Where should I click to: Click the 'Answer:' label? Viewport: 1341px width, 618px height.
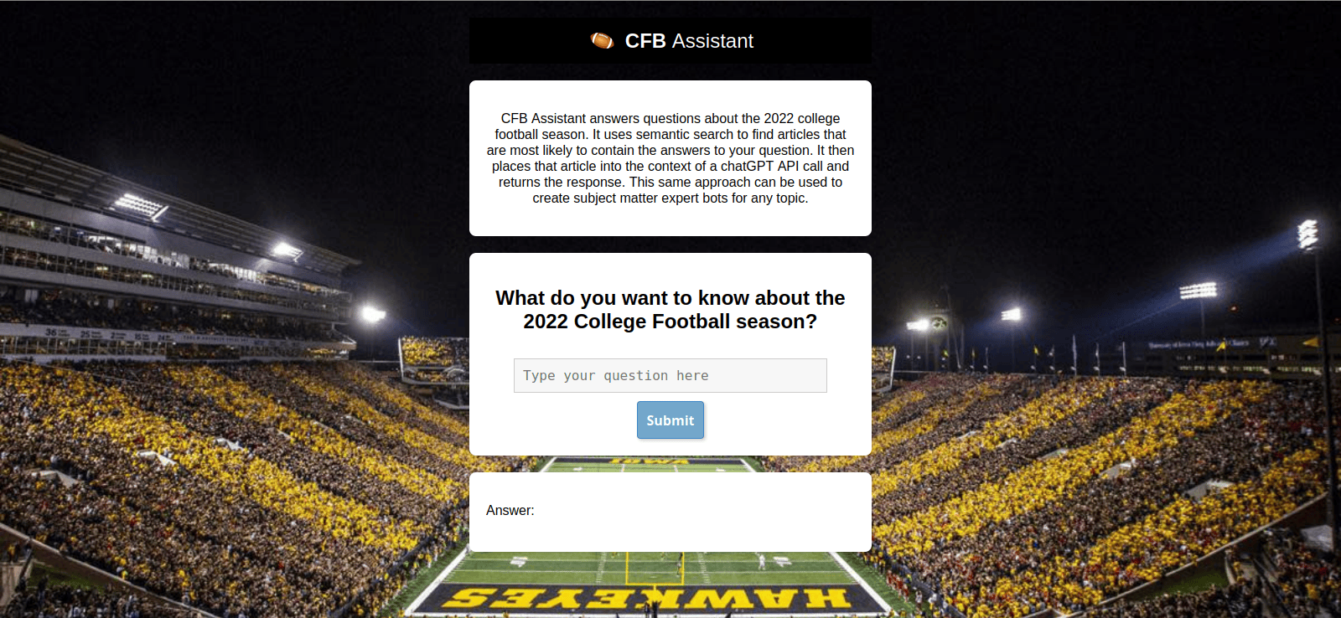click(x=510, y=511)
